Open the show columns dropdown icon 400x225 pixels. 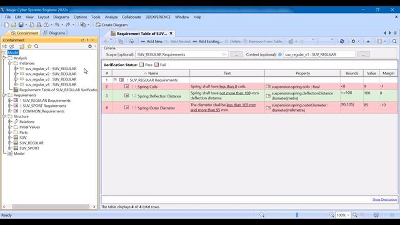tap(381, 41)
